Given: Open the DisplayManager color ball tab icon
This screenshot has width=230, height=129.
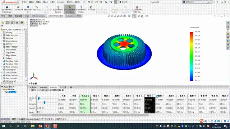Looking at the screenshot, I should tap(22, 23).
